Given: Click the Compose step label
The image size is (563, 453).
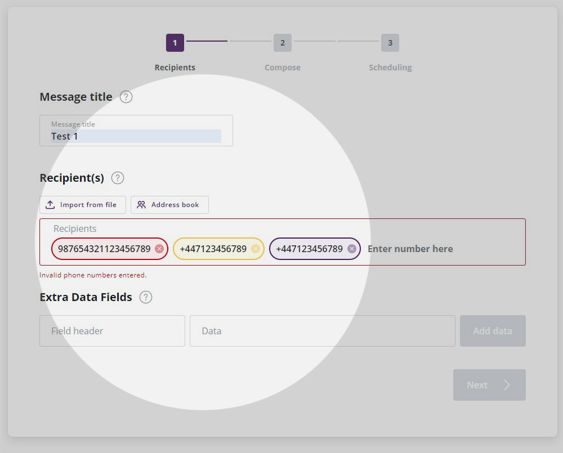Looking at the screenshot, I should [x=282, y=68].
